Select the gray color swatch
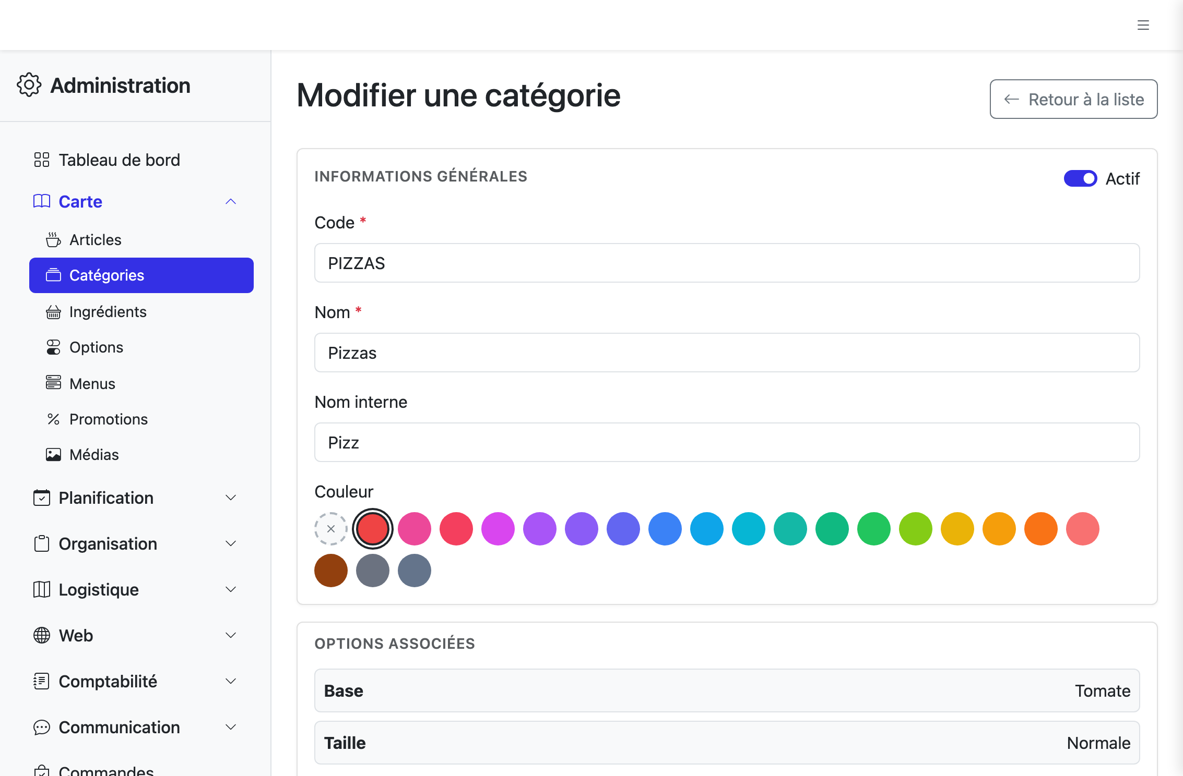The height and width of the screenshot is (776, 1183). point(373,571)
